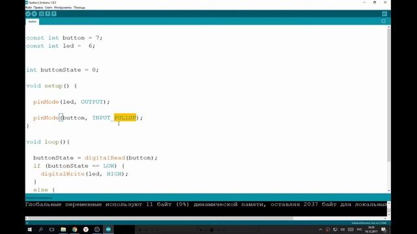The image size is (417, 234).
Task: Click the editor scroll-up arrow
Action: point(389,27)
